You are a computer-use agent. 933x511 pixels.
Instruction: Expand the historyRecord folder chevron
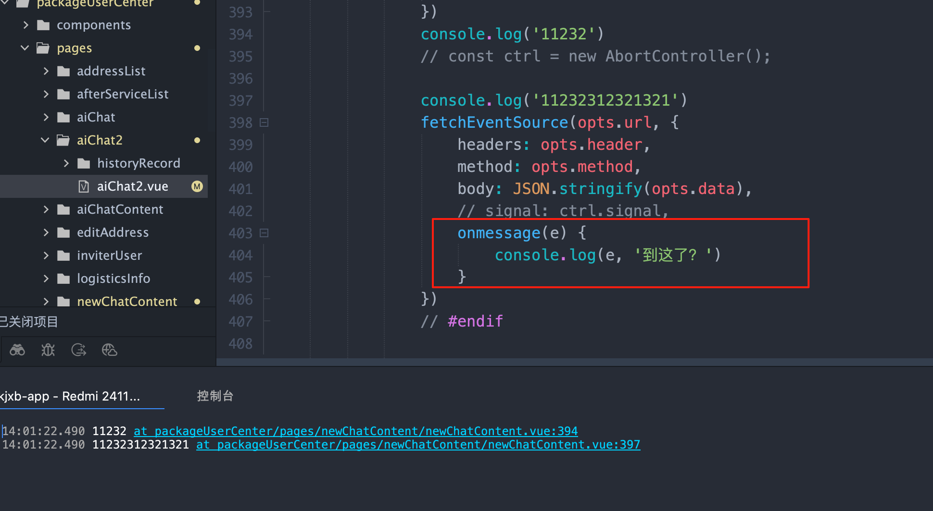(x=66, y=163)
